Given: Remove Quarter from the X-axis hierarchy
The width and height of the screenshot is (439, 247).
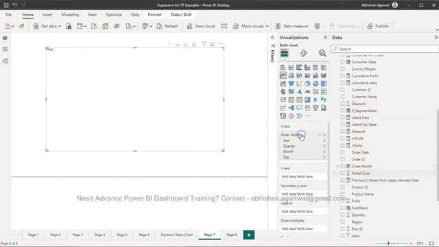Looking at the screenshot, I should (x=324, y=146).
